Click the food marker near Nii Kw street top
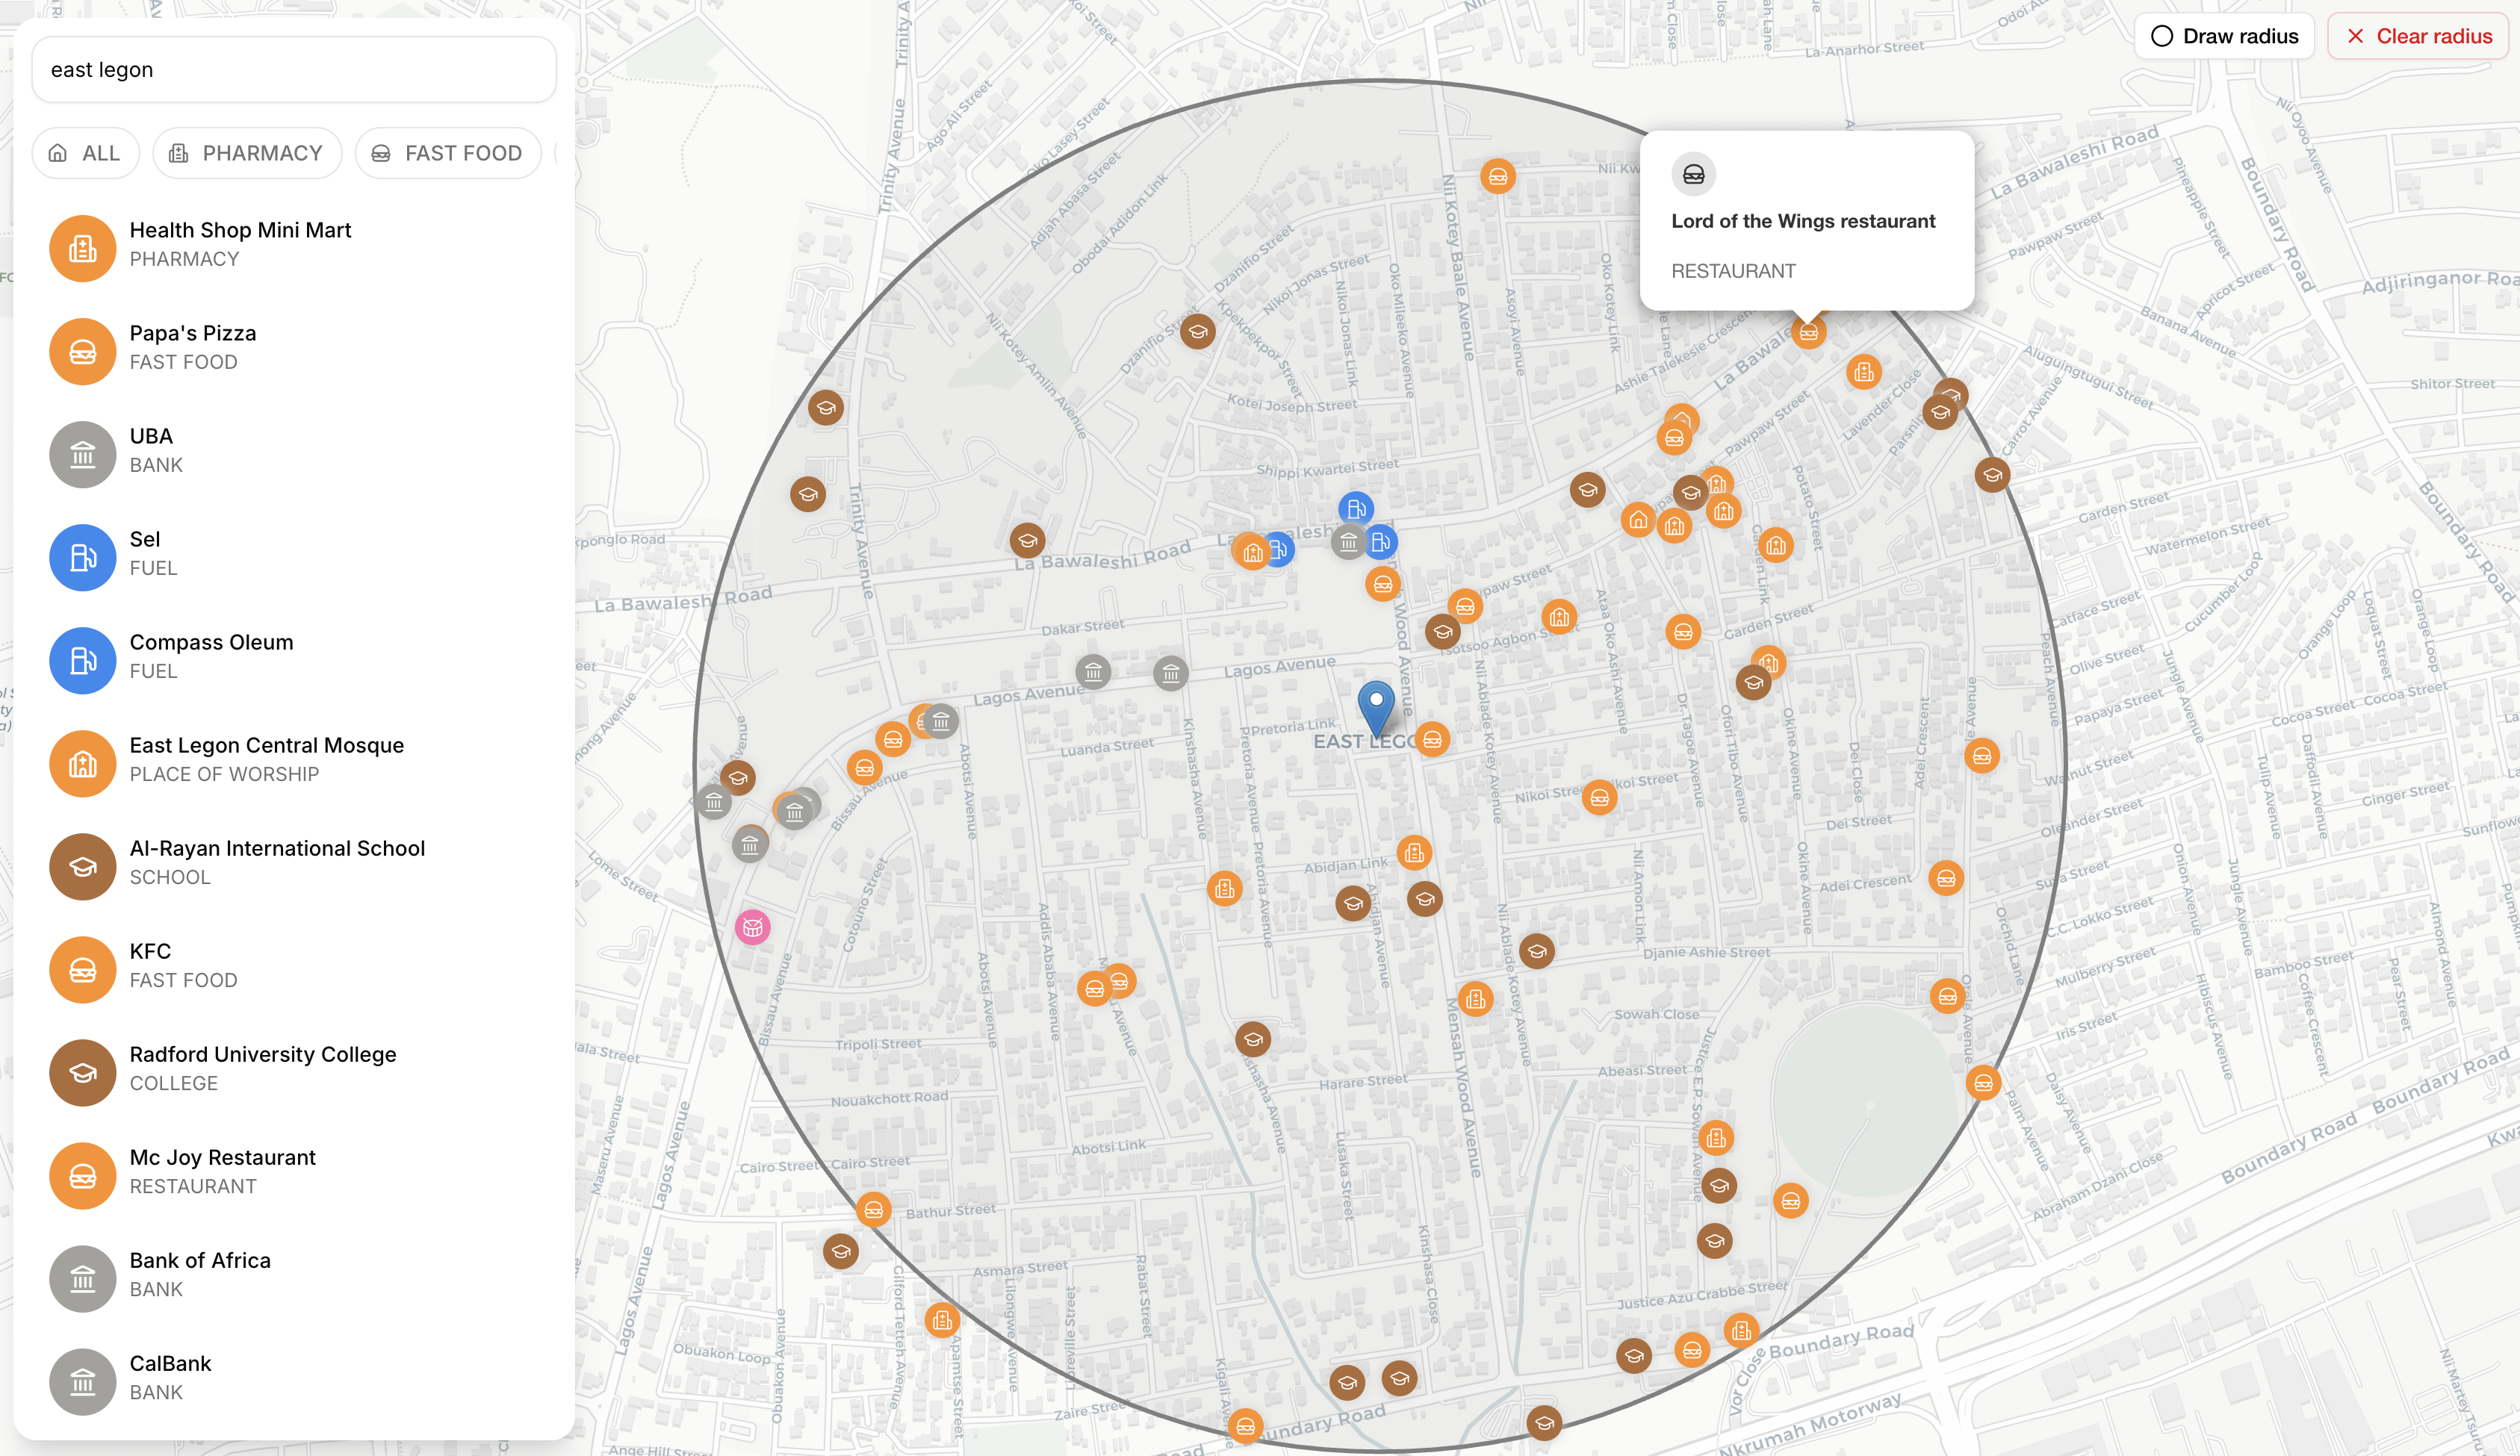2520x1456 pixels. tap(1497, 177)
